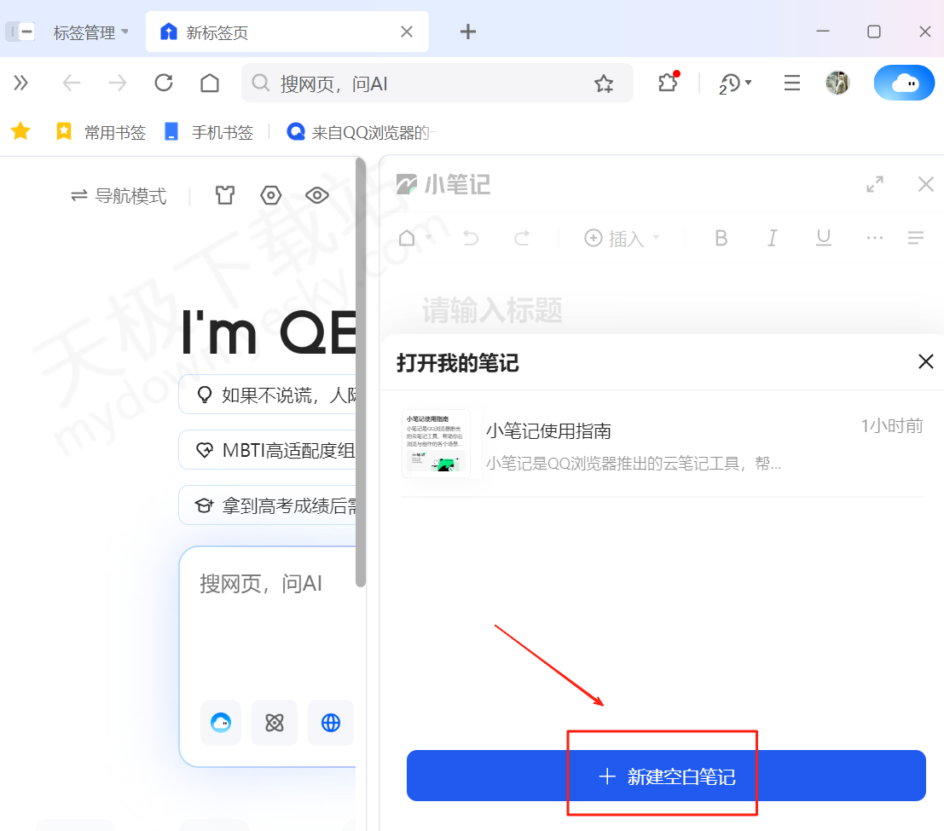Click the 小笔记 logo icon
The height and width of the screenshot is (831, 944).
coord(407,184)
